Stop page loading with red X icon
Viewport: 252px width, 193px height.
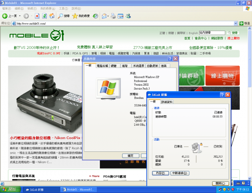[37, 16]
